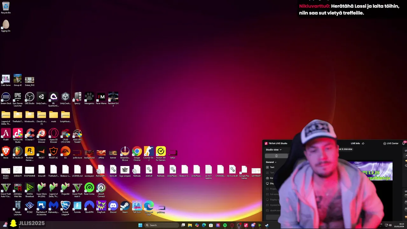Launch Fall Guys from desktop
The height and width of the screenshot is (229, 407).
137,207
